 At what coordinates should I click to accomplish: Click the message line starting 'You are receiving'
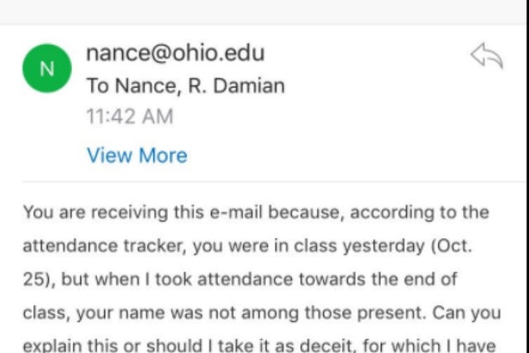click(x=256, y=212)
